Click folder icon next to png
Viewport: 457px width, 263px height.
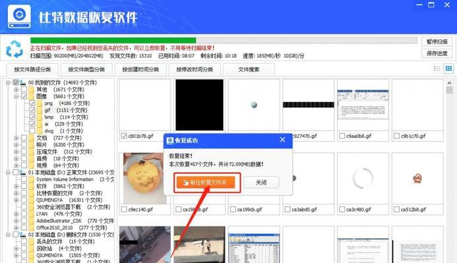tap(40, 103)
